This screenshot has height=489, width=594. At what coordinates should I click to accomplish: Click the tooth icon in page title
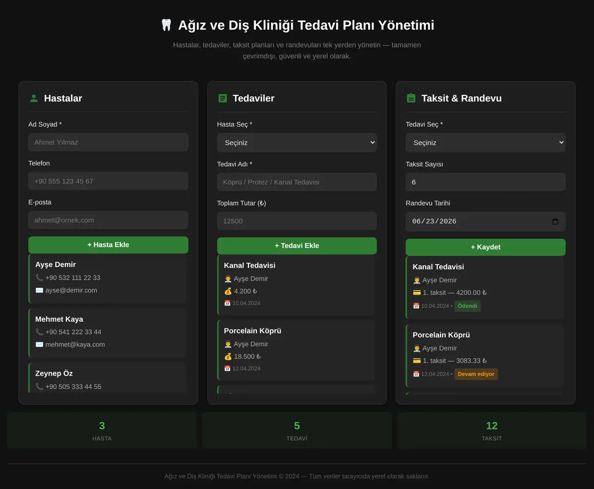[x=166, y=25]
